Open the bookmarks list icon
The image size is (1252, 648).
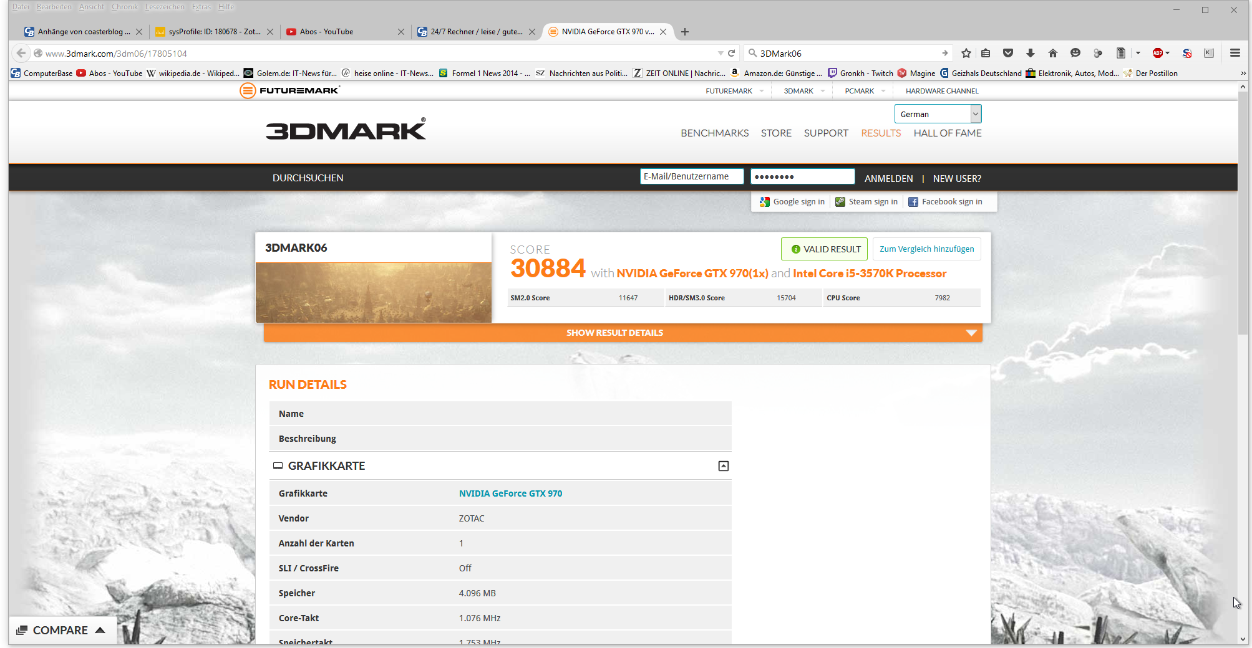(x=986, y=53)
